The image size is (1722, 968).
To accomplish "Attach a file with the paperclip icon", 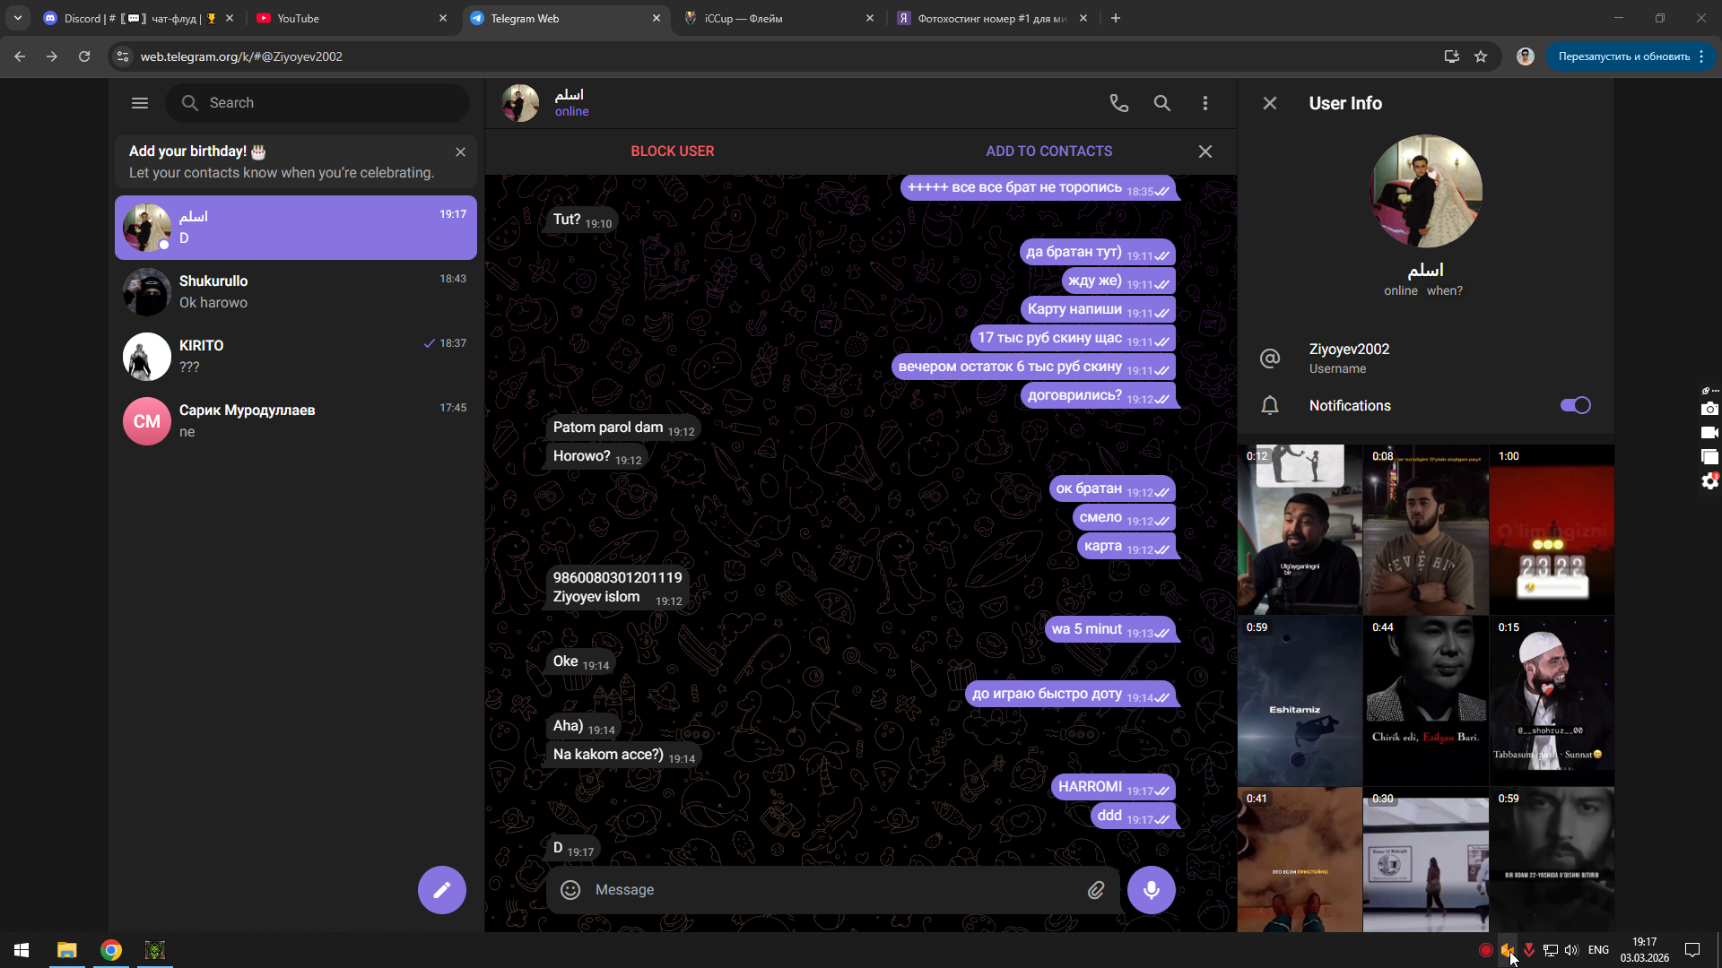I will click(x=1096, y=889).
